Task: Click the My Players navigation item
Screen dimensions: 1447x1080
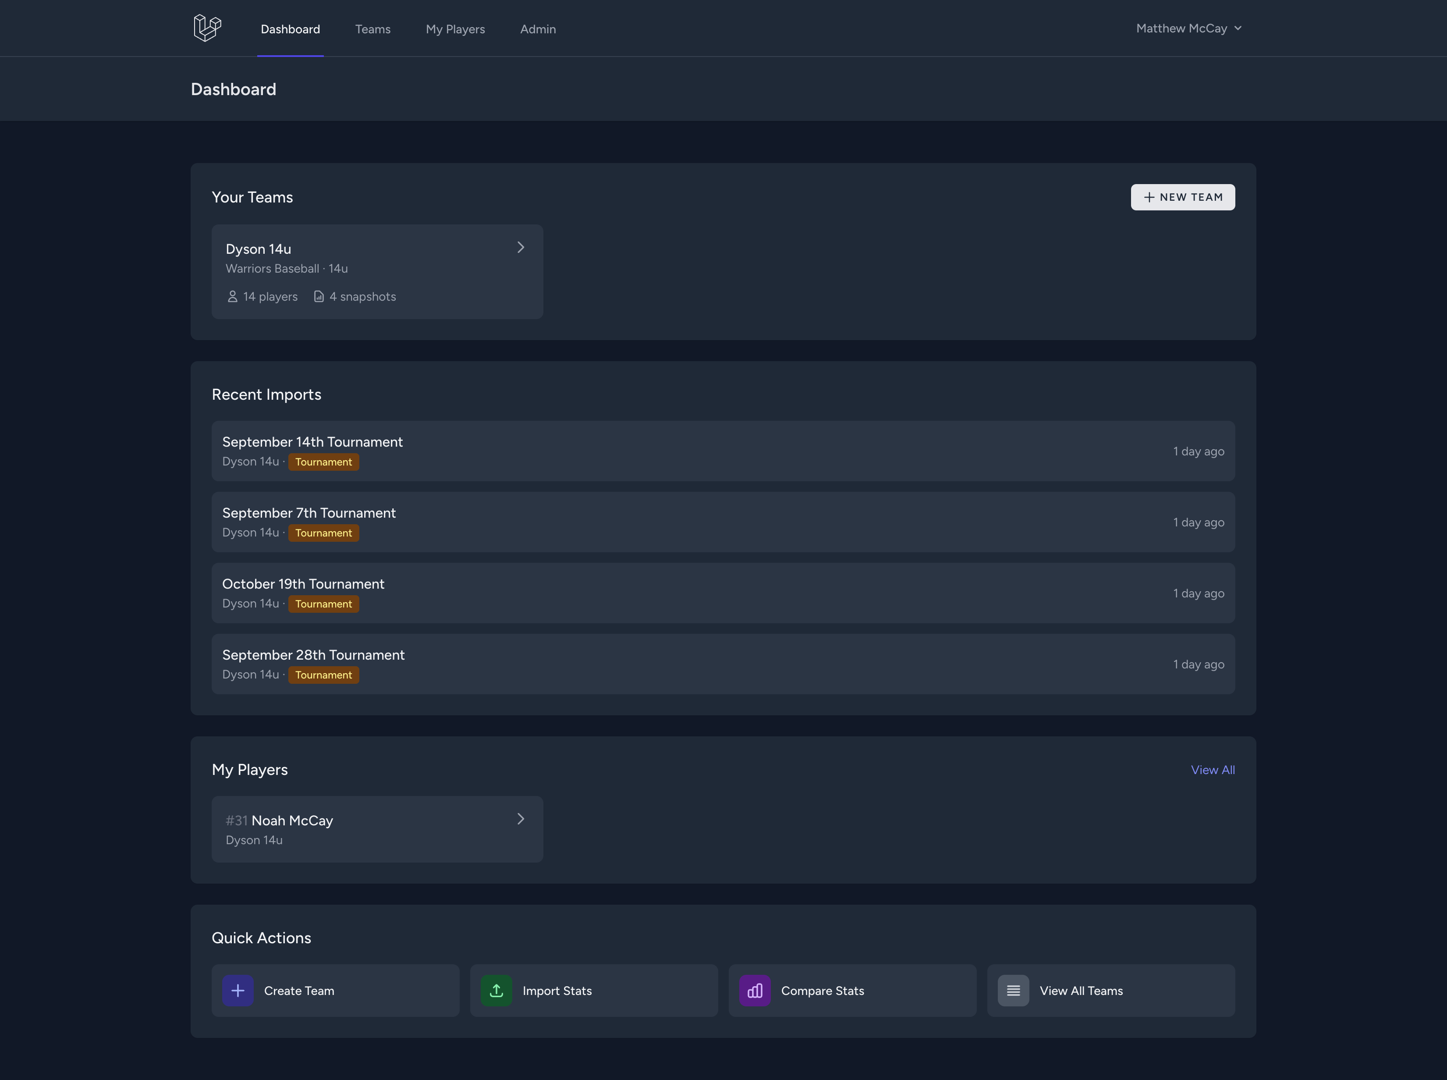Action: point(455,29)
